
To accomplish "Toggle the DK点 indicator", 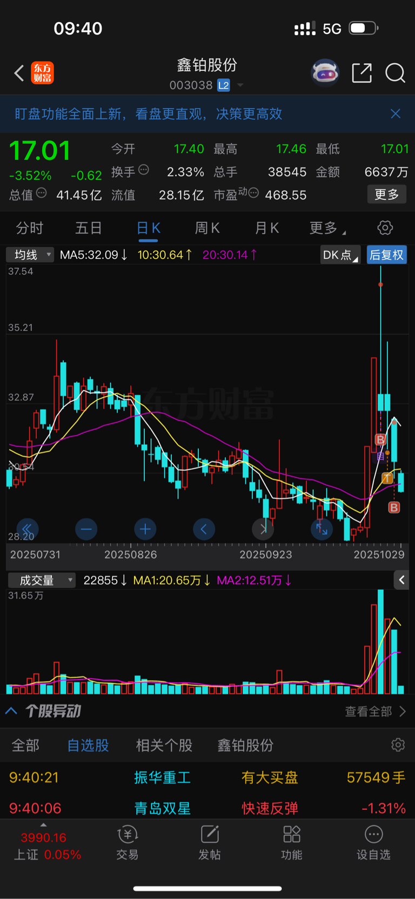I will click(340, 255).
